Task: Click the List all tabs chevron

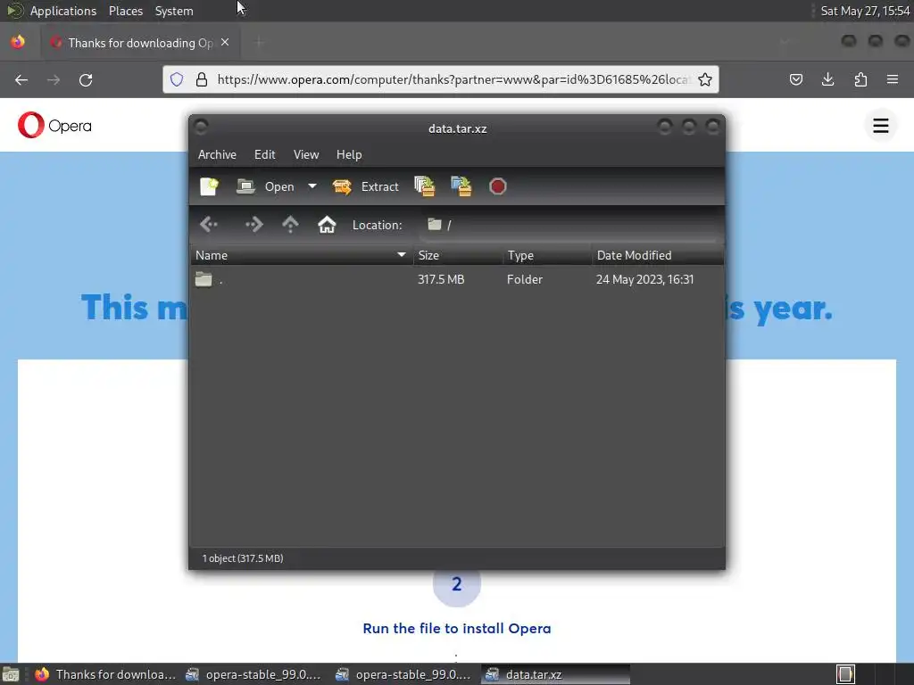Action: click(785, 42)
